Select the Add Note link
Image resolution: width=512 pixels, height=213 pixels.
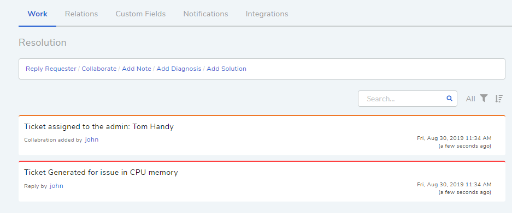(x=137, y=69)
